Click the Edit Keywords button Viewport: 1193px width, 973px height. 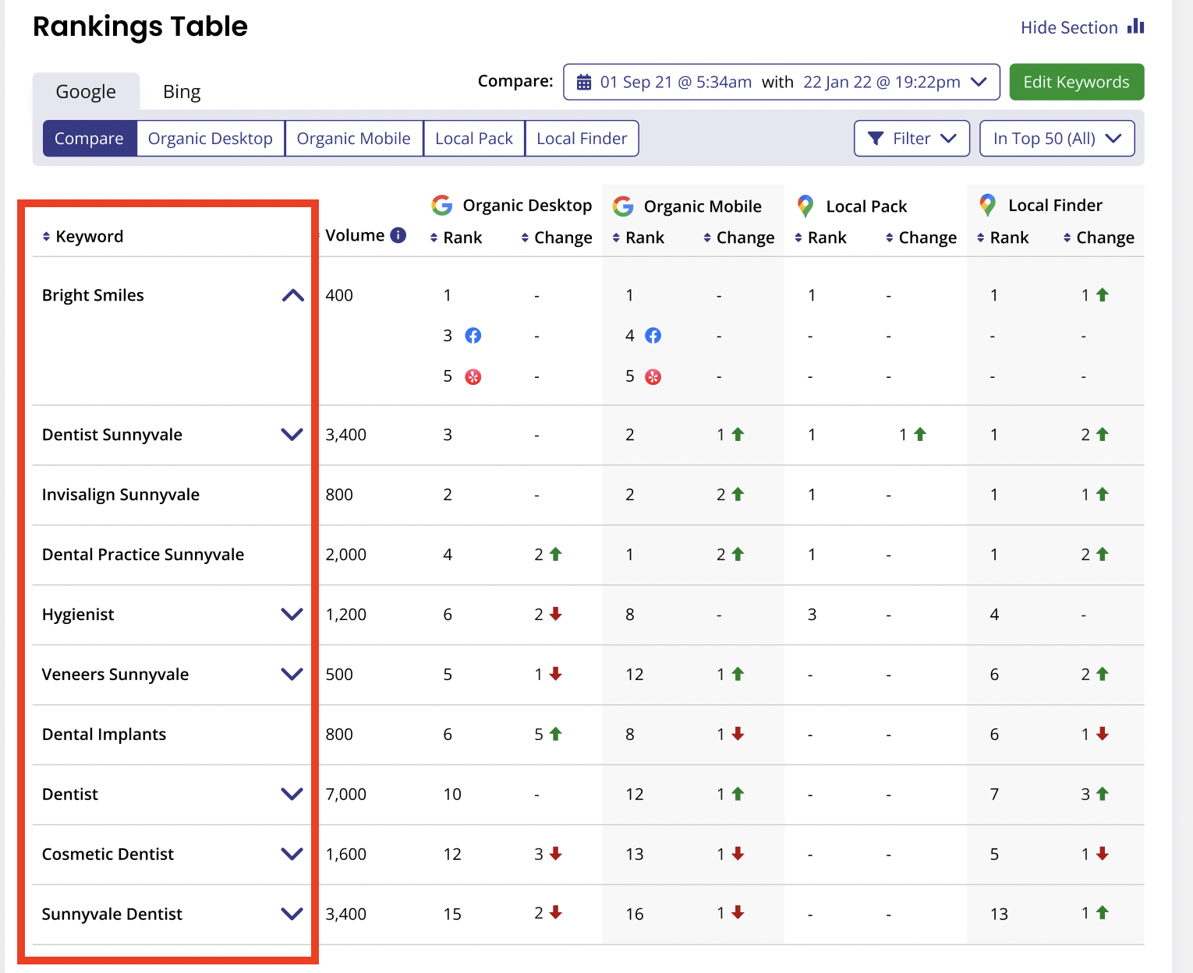point(1075,83)
